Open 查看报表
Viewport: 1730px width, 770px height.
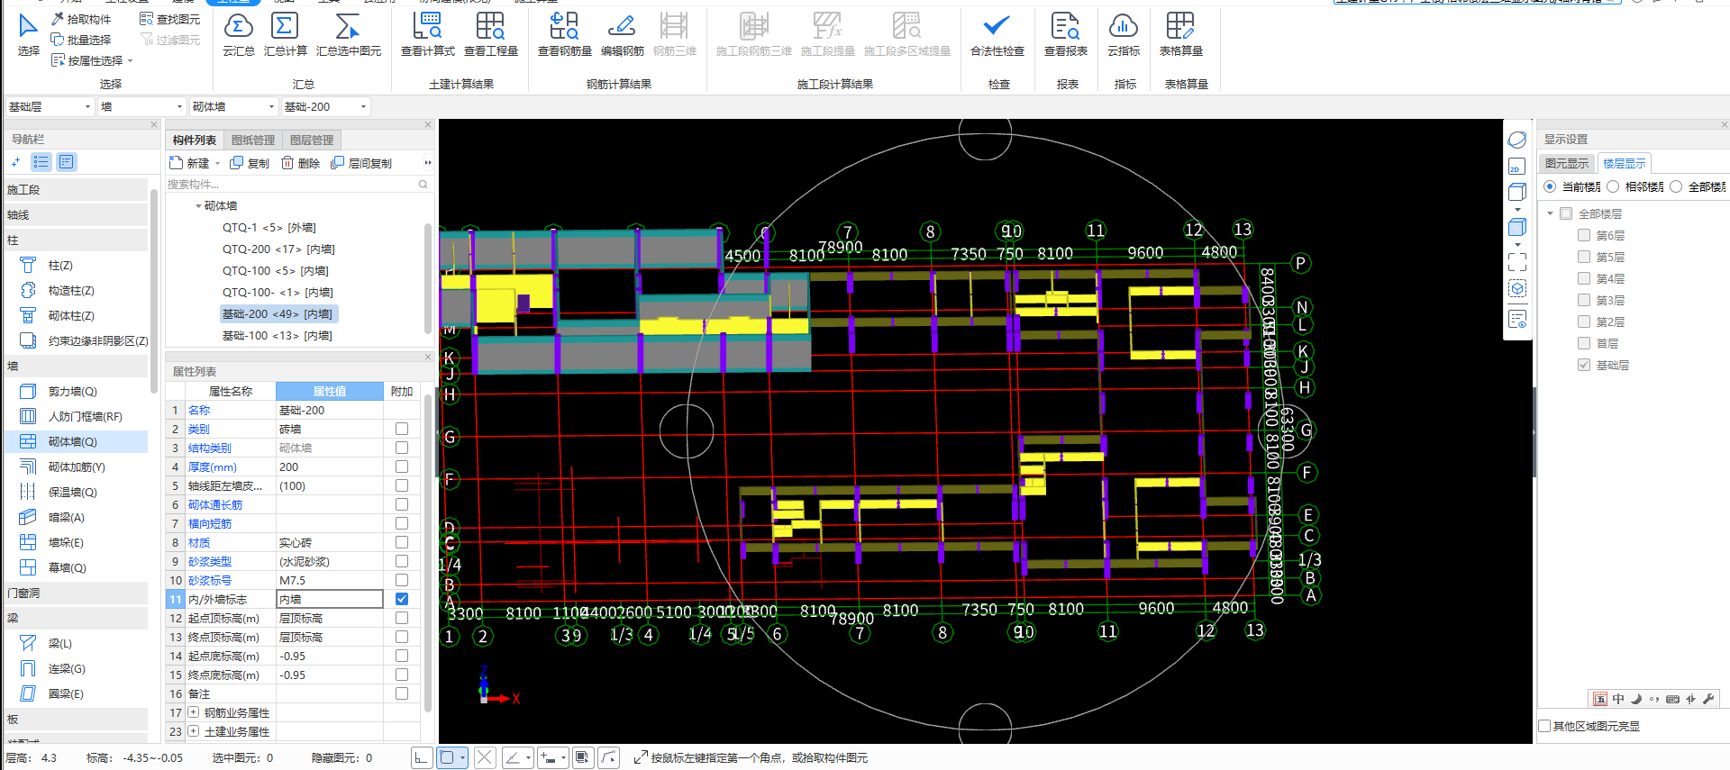[1066, 34]
